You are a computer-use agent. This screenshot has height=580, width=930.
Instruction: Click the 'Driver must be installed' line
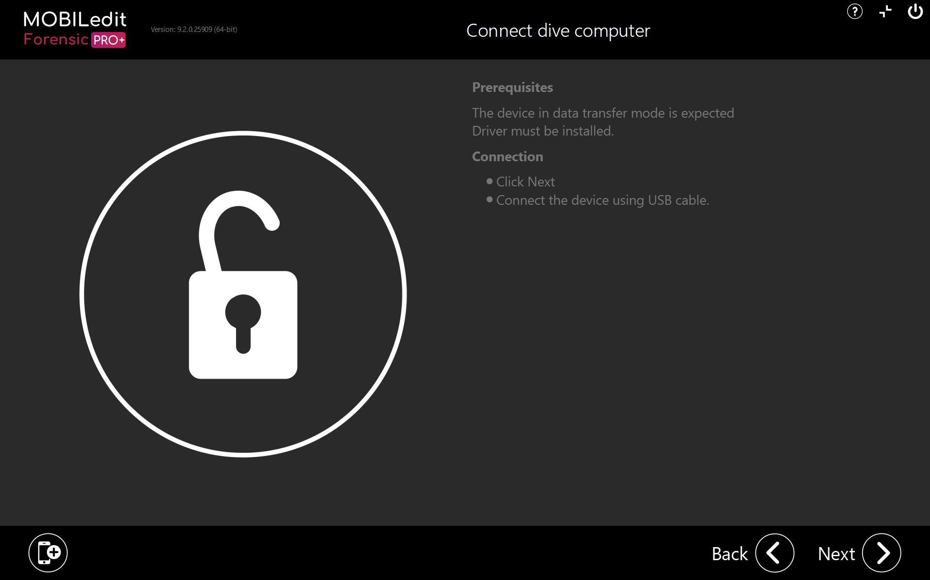coord(543,131)
